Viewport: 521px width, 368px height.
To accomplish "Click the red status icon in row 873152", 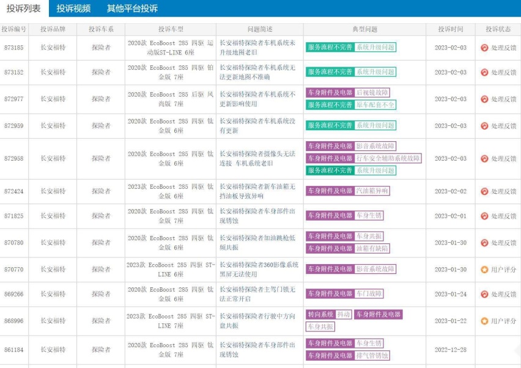I will (484, 72).
